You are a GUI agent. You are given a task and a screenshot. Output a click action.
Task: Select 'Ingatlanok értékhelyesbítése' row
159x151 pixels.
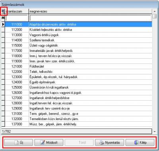click(78, 98)
